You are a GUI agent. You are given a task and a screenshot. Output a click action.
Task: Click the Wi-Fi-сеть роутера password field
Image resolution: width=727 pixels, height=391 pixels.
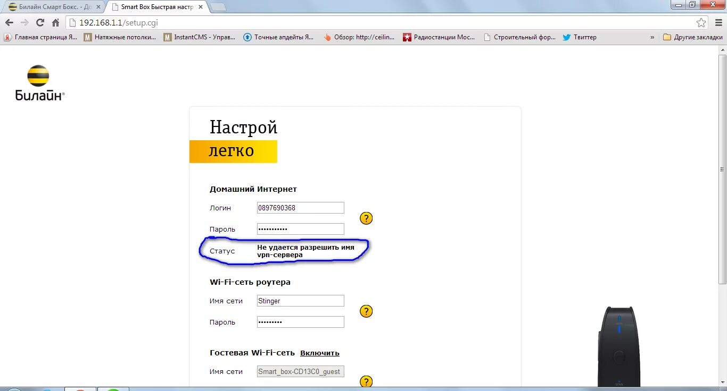tap(301, 322)
